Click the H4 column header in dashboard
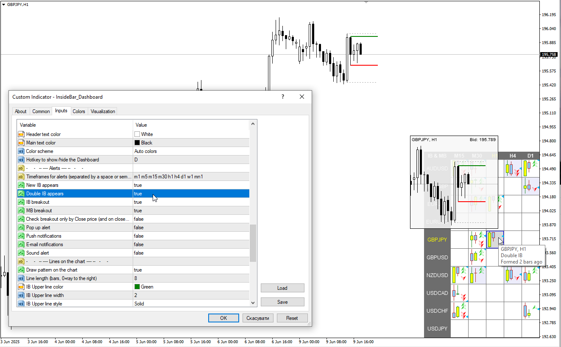Image resolution: width=561 pixels, height=347 pixels. [513, 155]
